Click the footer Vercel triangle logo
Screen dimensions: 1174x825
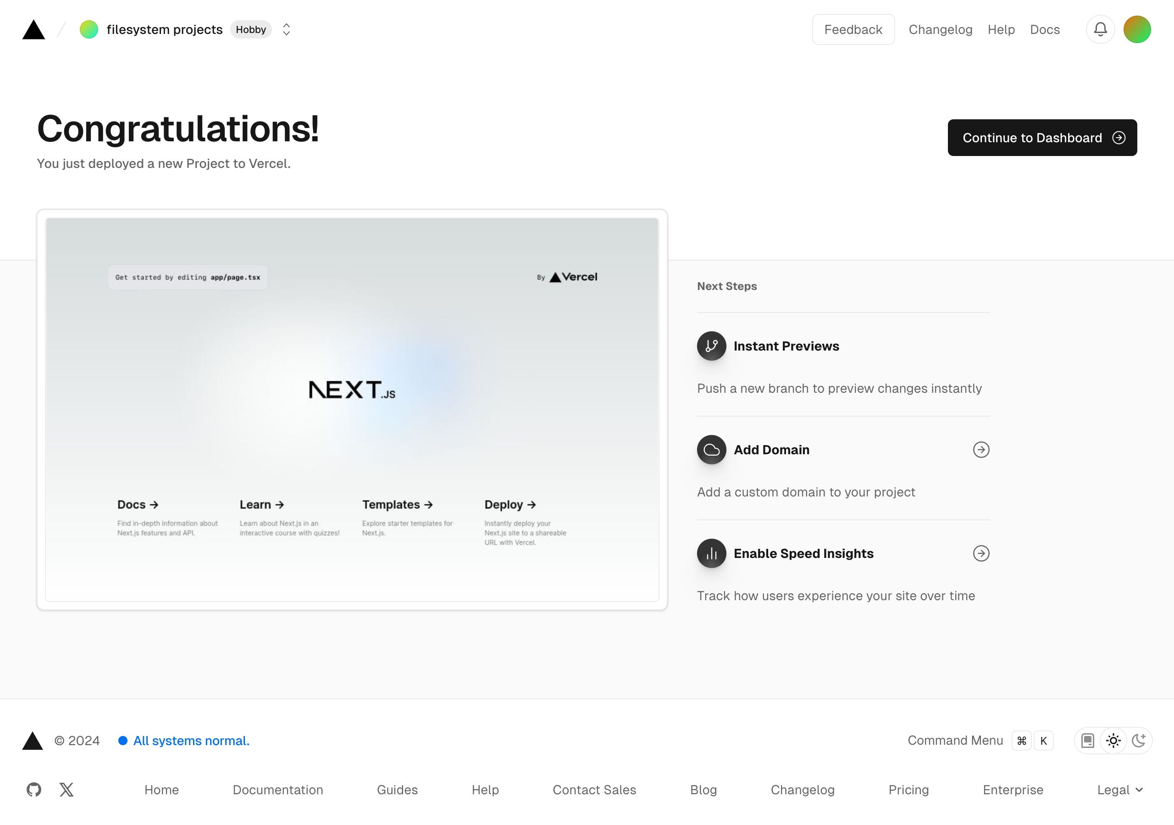[33, 741]
